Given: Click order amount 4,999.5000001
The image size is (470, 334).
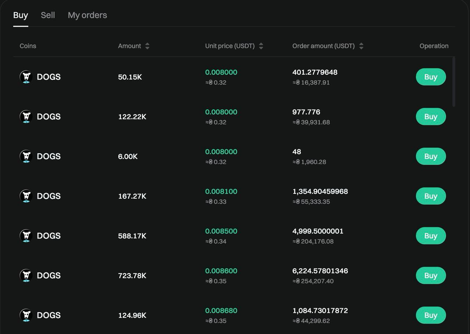Looking at the screenshot, I should 318,231.
